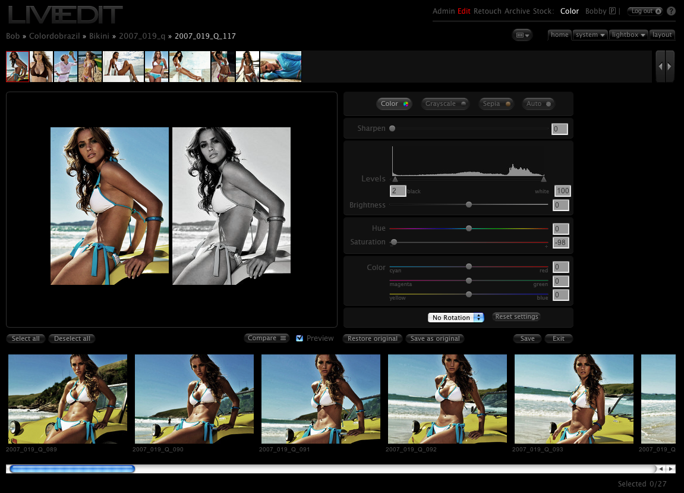The height and width of the screenshot is (493, 684).
Task: Open Edit section
Action: pyautogui.click(x=464, y=11)
